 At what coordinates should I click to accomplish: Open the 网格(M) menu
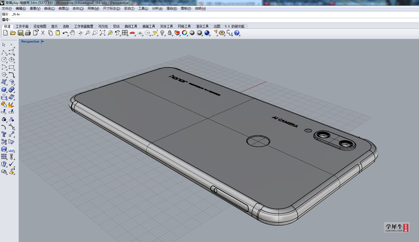pyautogui.click(x=93, y=9)
